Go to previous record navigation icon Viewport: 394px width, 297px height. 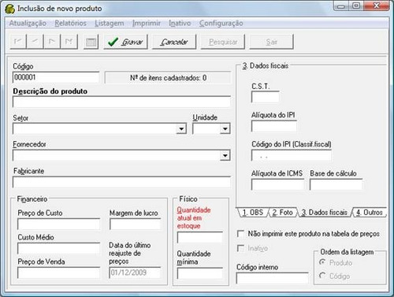[x=35, y=42]
